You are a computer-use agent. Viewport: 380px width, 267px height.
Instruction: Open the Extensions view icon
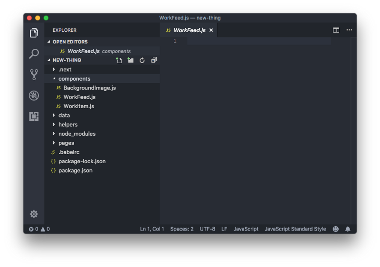34,116
